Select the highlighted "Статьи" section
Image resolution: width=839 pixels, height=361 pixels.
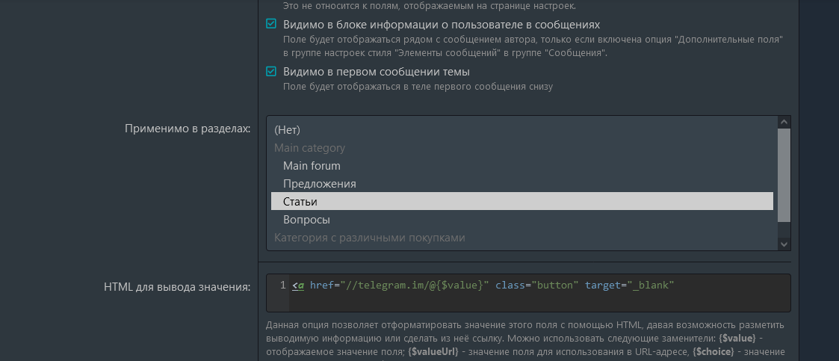300,202
